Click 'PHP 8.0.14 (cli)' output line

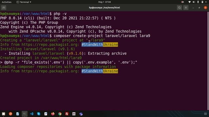[58, 18]
